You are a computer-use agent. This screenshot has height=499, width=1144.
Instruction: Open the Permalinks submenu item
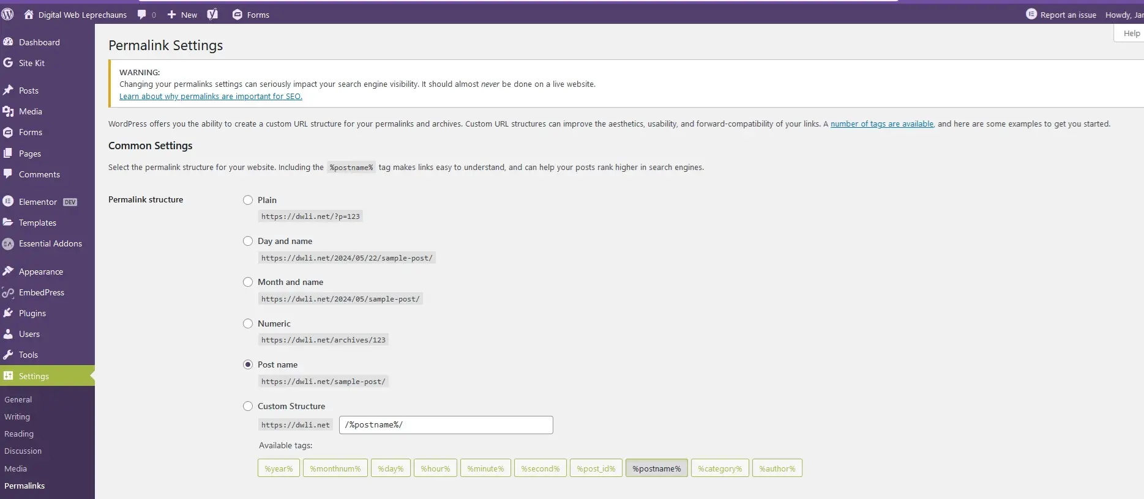pyautogui.click(x=24, y=486)
